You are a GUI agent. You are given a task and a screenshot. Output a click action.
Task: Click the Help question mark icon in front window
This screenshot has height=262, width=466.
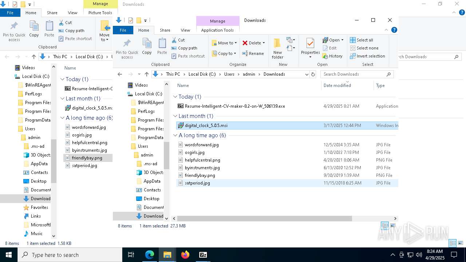click(x=394, y=30)
